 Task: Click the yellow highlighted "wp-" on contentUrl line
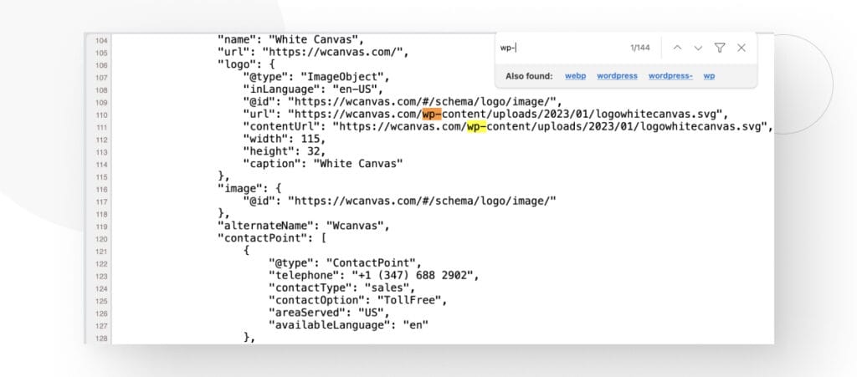477,126
